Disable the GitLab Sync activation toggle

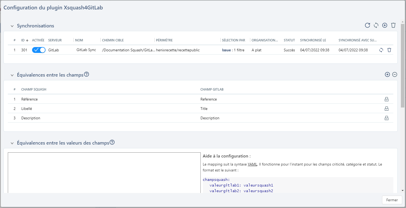click(x=39, y=50)
